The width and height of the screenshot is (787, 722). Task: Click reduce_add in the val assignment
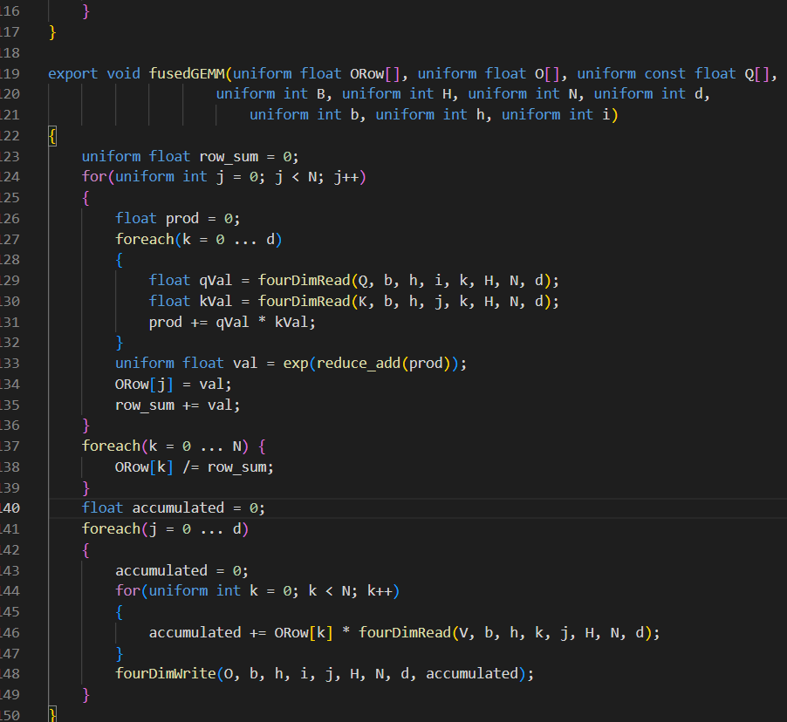click(358, 364)
